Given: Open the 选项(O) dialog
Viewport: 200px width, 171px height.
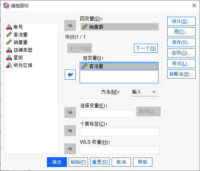Looking at the screenshot, I should coord(181,53).
